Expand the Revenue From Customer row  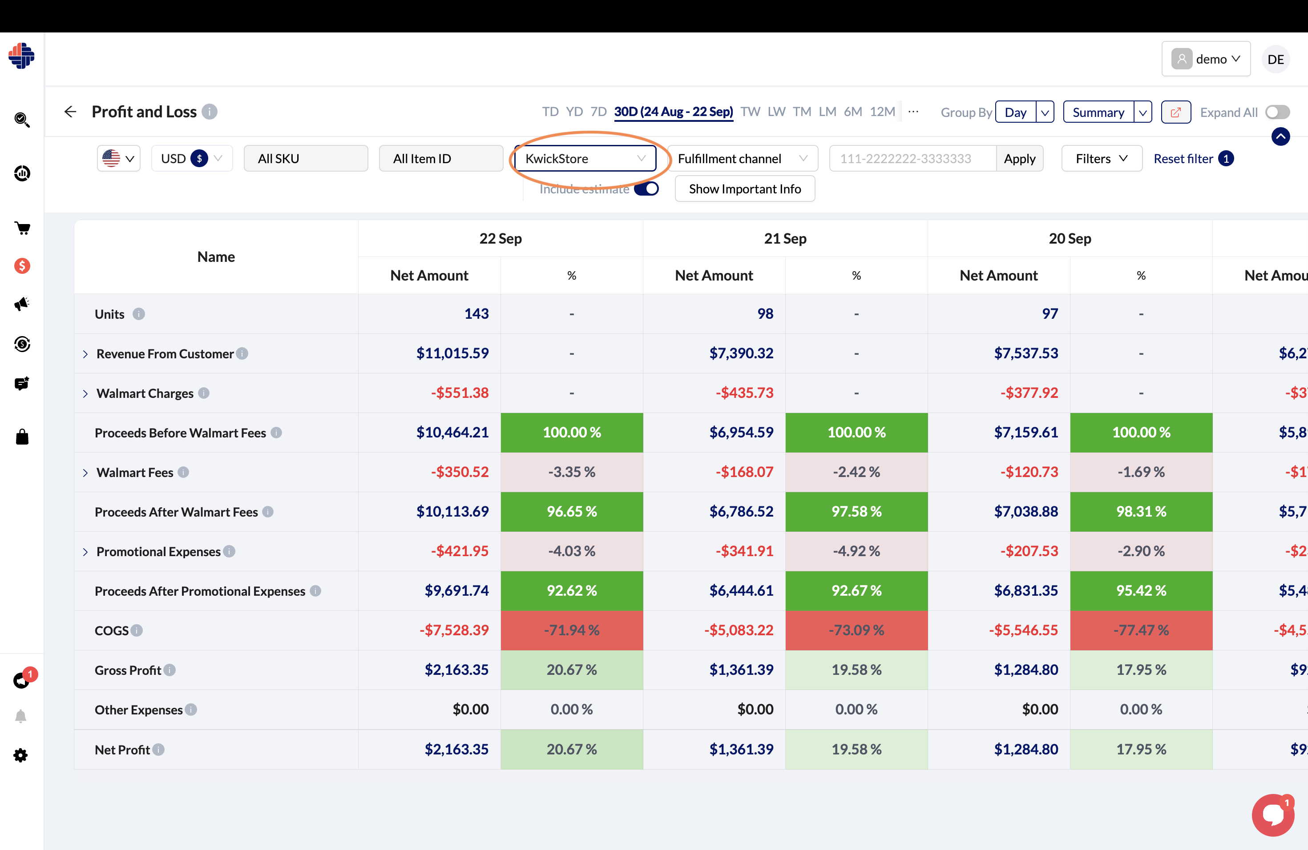pos(86,353)
